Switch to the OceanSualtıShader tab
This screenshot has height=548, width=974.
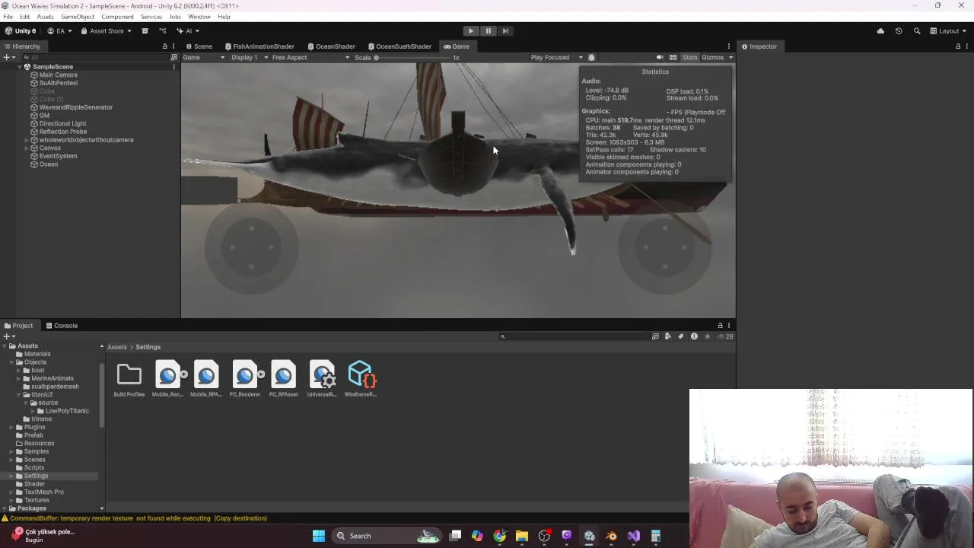pos(399,46)
